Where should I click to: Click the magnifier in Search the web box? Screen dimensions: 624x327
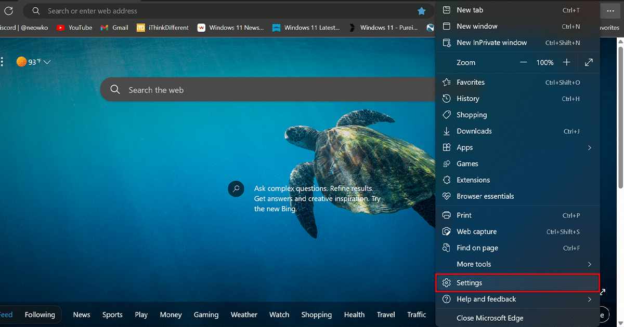pos(115,90)
